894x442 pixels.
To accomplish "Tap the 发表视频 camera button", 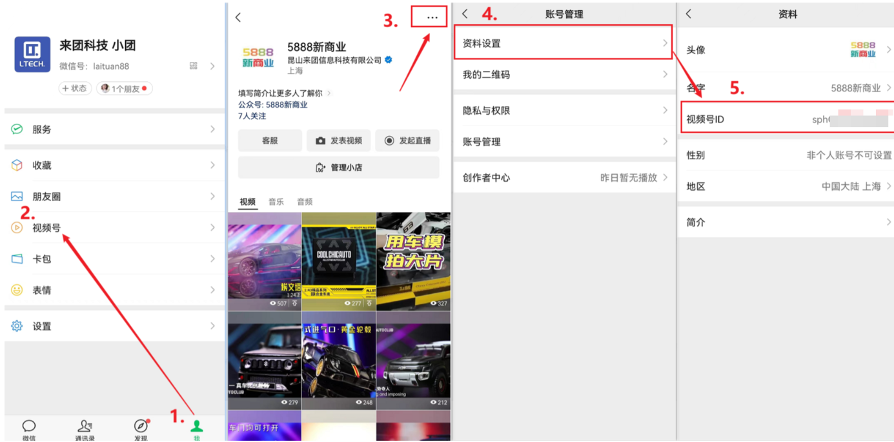I will click(x=338, y=140).
